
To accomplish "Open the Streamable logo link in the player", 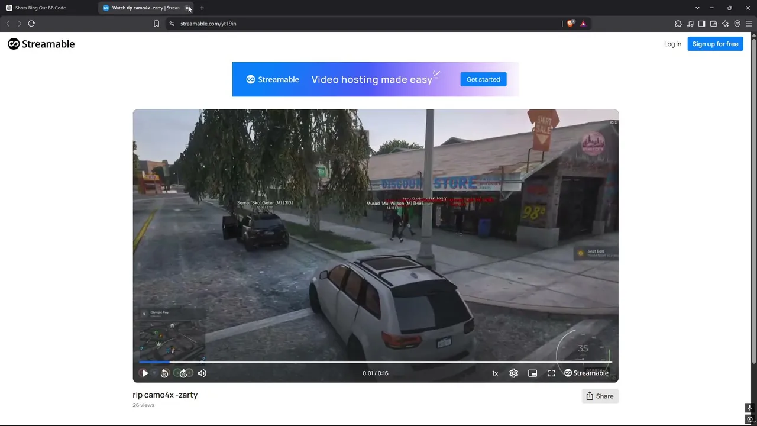I will click(x=586, y=373).
